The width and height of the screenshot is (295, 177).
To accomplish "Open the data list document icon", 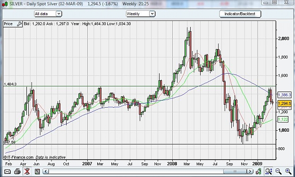I will pyautogui.click(x=37, y=171).
